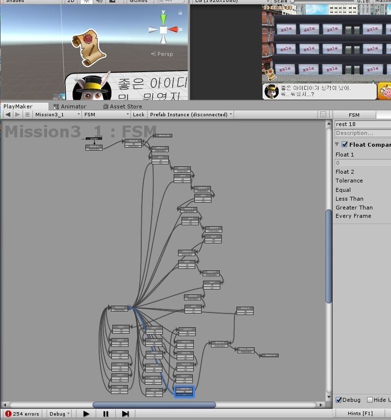This screenshot has height=420, width=391.
Task: Step one frame with the Step button
Action: [125, 414]
